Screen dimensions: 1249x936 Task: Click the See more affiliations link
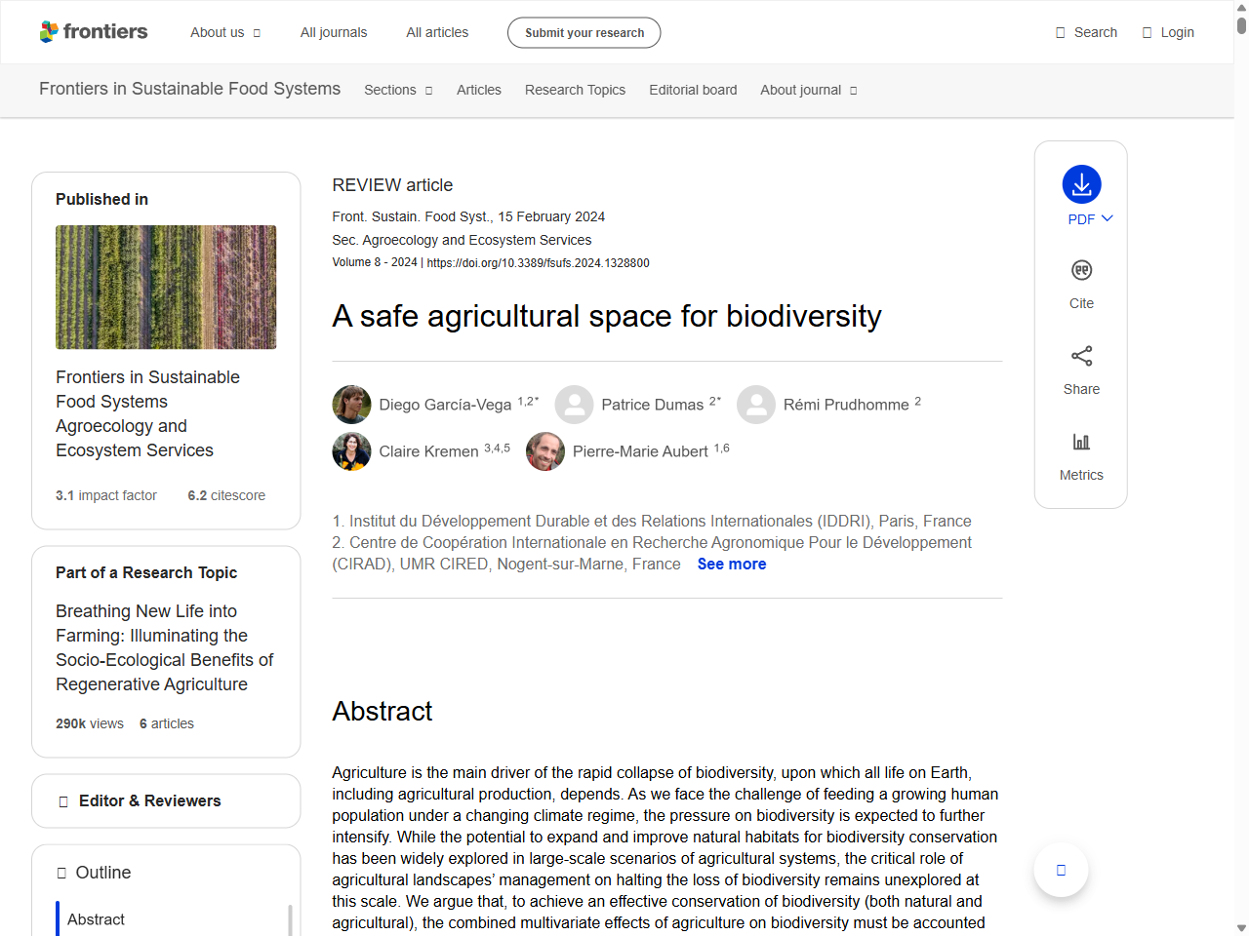[731, 564]
